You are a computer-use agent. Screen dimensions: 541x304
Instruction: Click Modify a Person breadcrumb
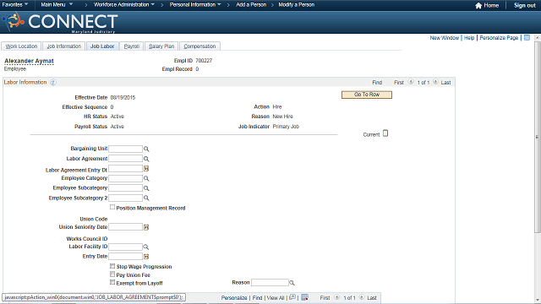pos(297,5)
